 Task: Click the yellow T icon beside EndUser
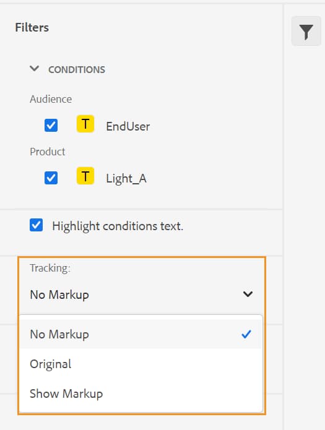pyautogui.click(x=85, y=124)
